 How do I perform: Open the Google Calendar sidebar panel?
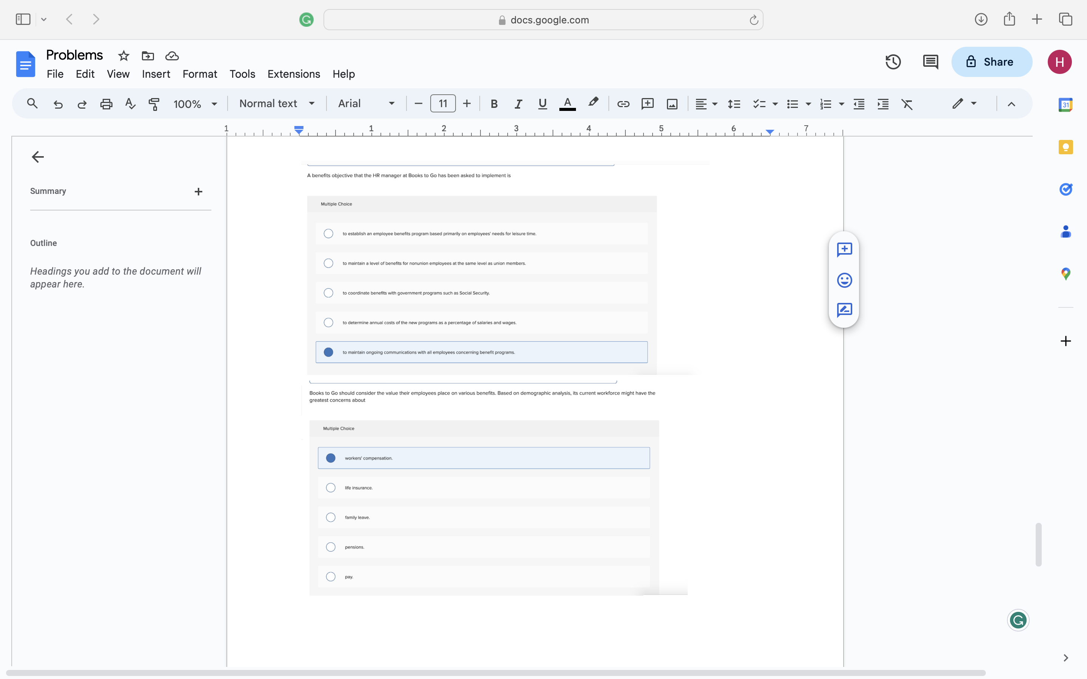point(1066,104)
